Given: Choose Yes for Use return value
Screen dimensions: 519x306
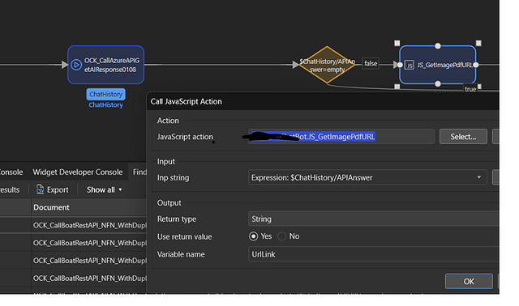Looking at the screenshot, I should [x=254, y=236].
